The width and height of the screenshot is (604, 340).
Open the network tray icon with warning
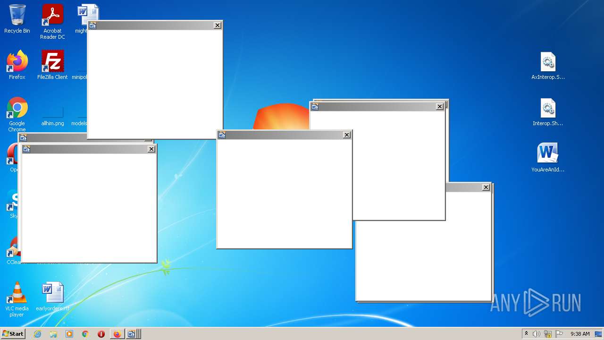click(x=548, y=334)
